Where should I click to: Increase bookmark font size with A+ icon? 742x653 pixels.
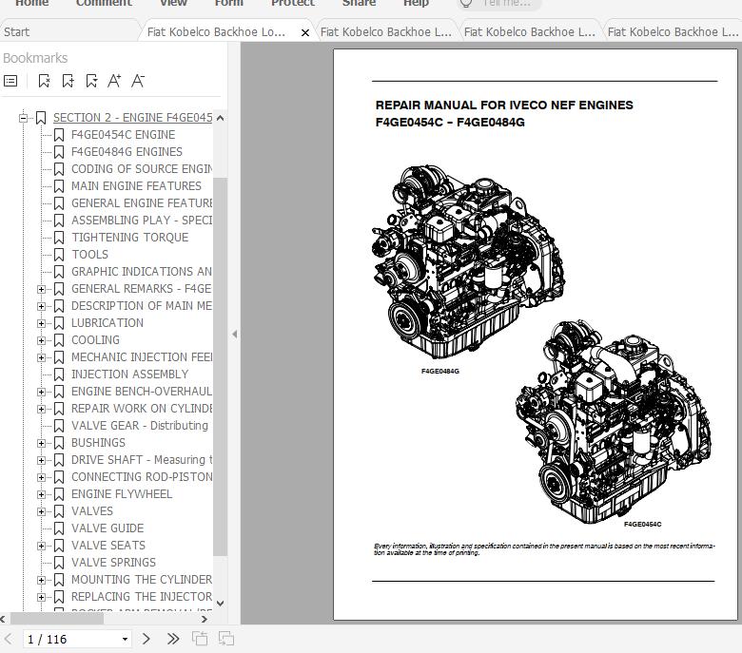114,81
